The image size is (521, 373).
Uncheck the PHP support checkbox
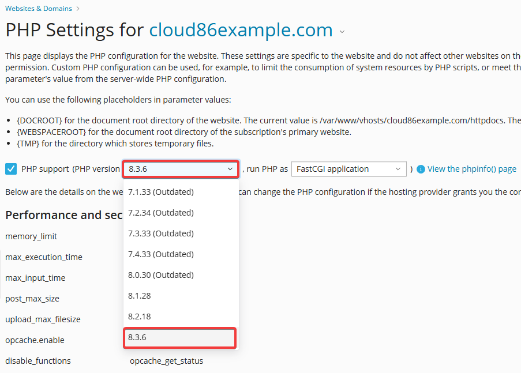(11, 169)
